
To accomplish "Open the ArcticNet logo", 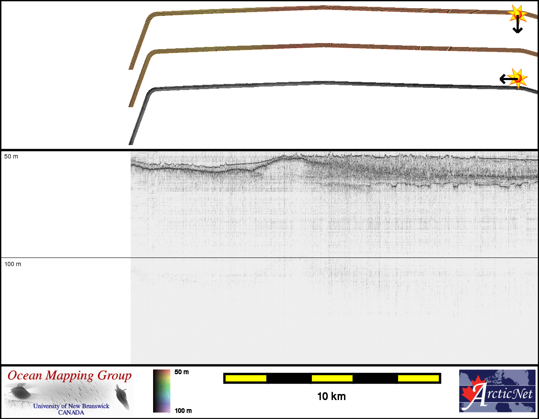I will pos(498,391).
